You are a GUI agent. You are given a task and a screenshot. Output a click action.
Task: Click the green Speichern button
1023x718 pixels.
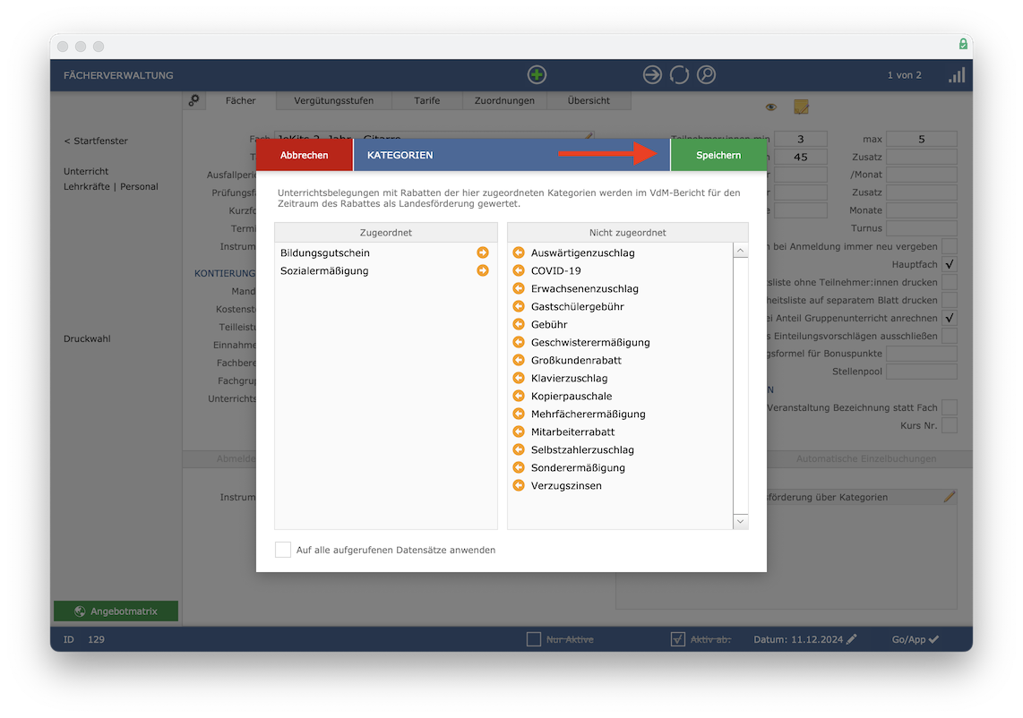pos(718,155)
